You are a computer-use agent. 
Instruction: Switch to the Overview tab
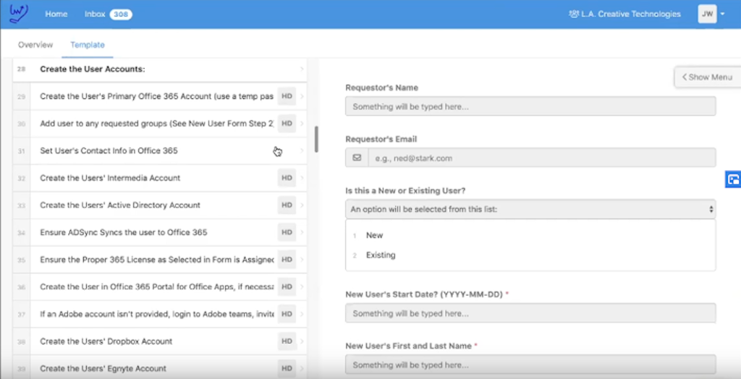click(35, 45)
